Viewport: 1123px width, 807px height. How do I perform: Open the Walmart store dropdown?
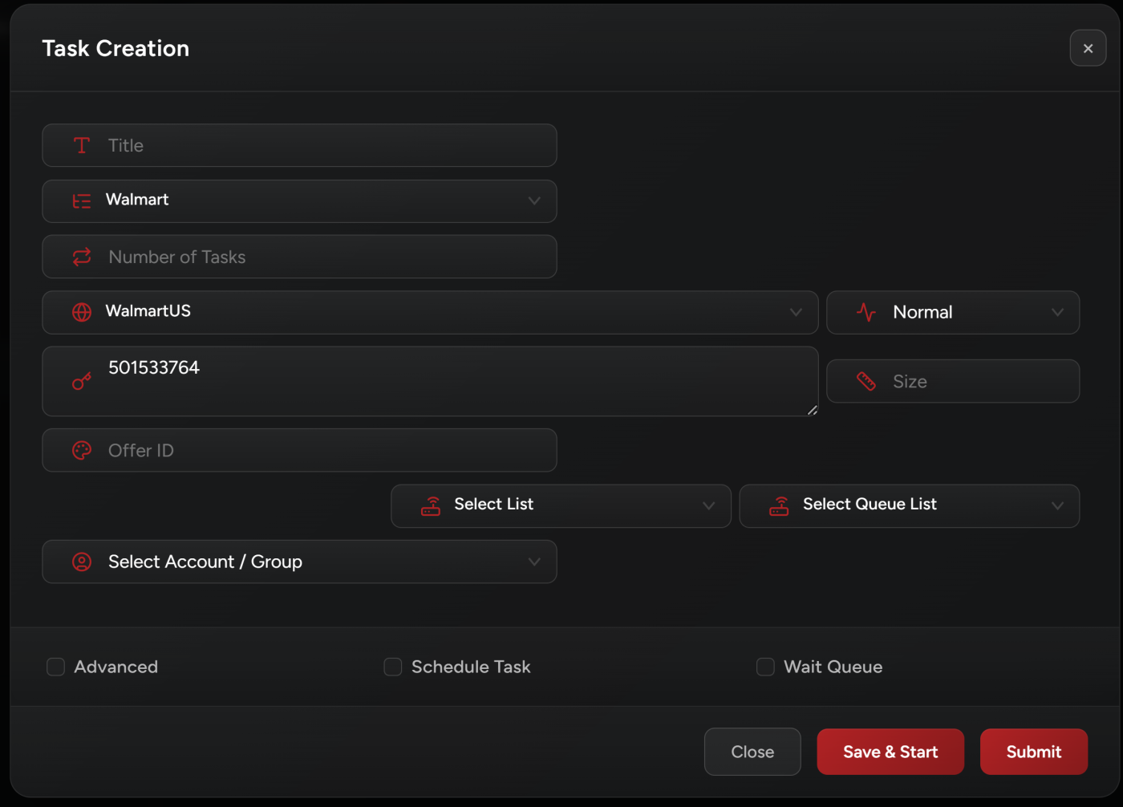(x=299, y=201)
